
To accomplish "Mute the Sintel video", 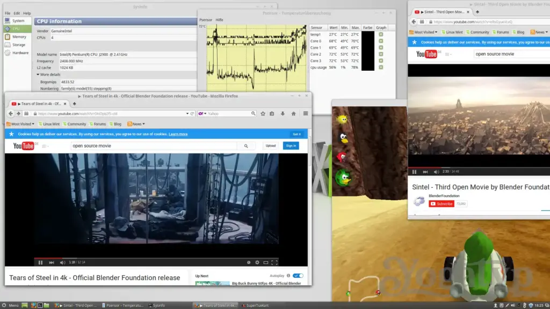I will coord(436,172).
